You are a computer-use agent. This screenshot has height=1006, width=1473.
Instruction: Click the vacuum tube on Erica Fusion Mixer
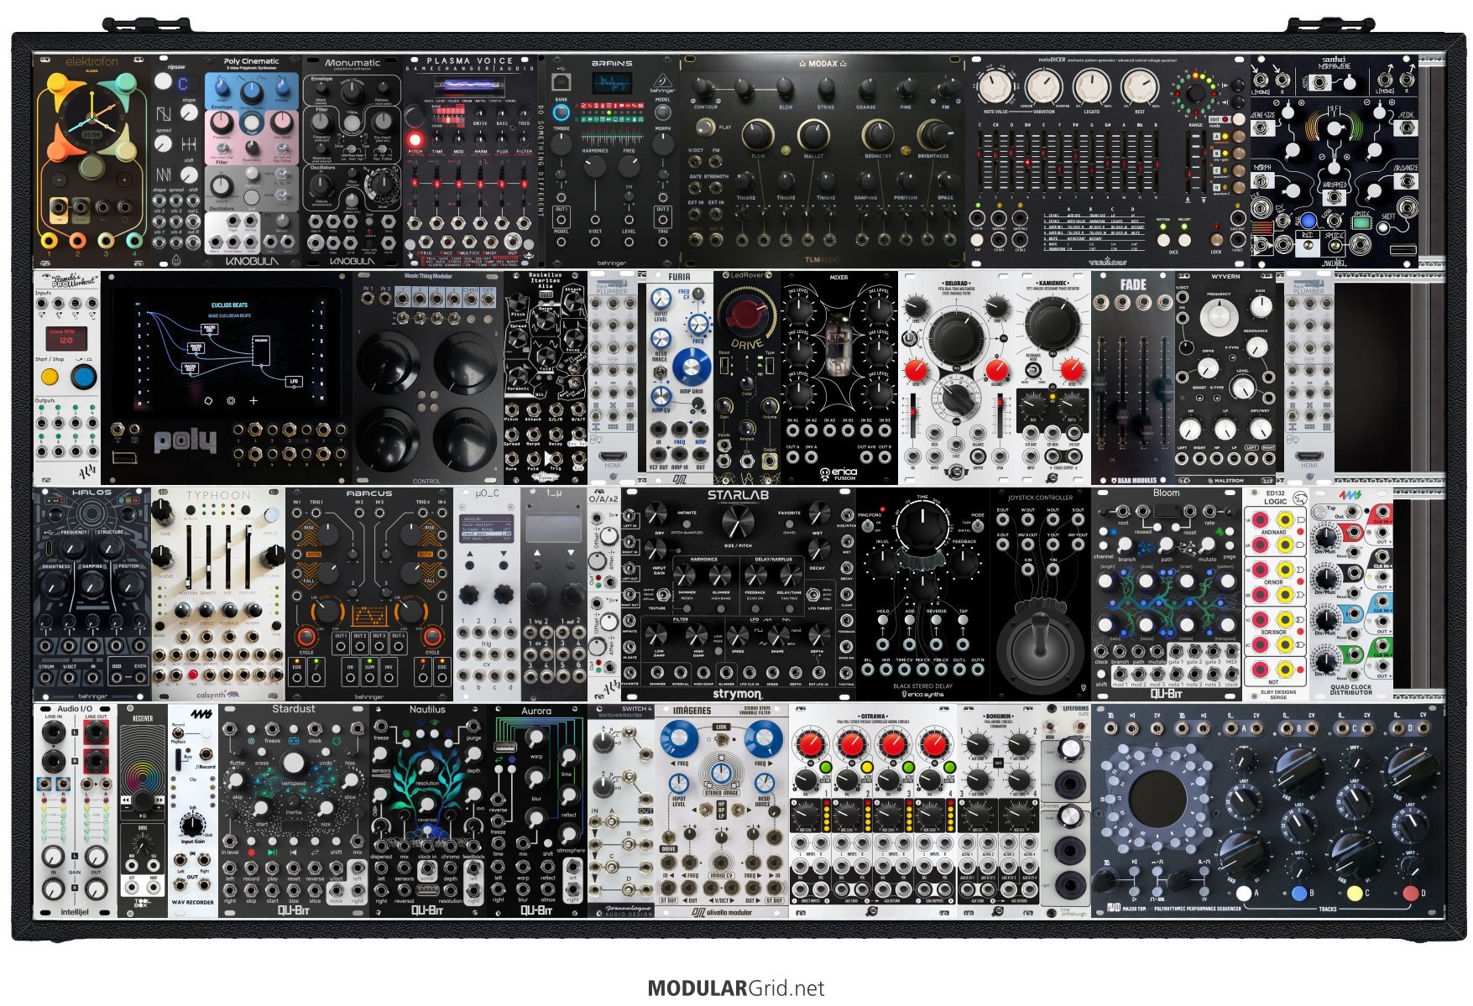point(838,346)
